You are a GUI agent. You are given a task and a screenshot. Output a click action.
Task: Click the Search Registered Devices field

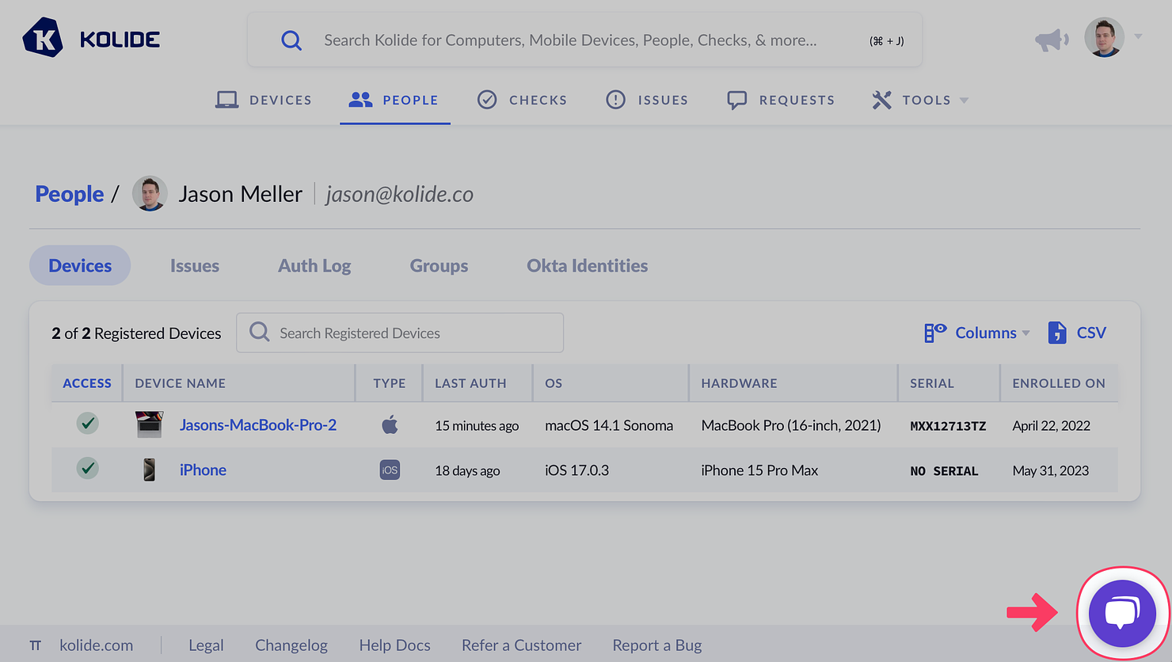coord(400,333)
